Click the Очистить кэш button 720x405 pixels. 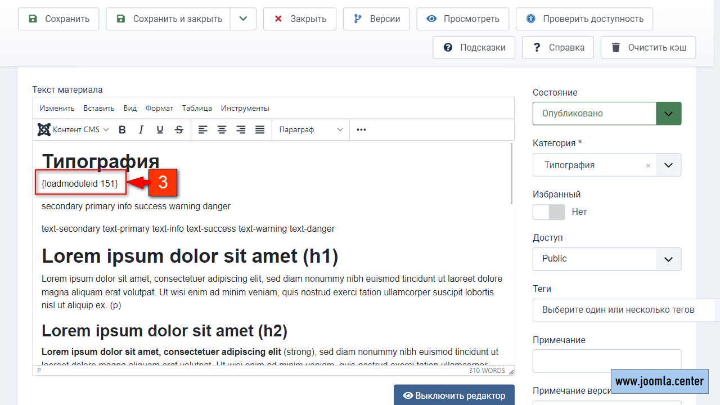648,47
